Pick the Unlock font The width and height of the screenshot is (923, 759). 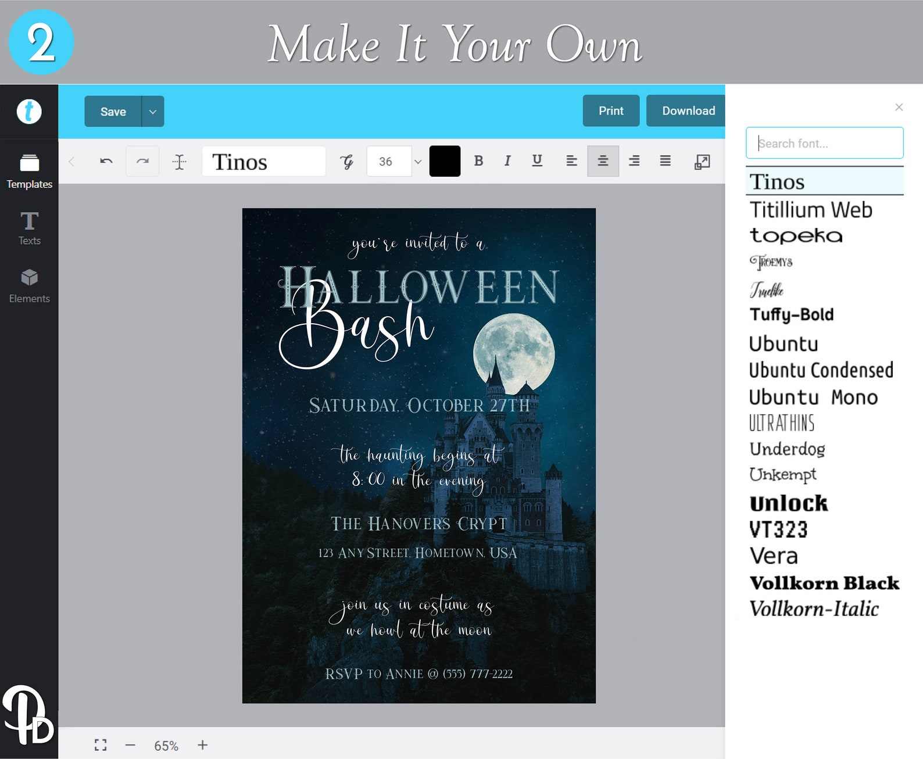click(789, 503)
